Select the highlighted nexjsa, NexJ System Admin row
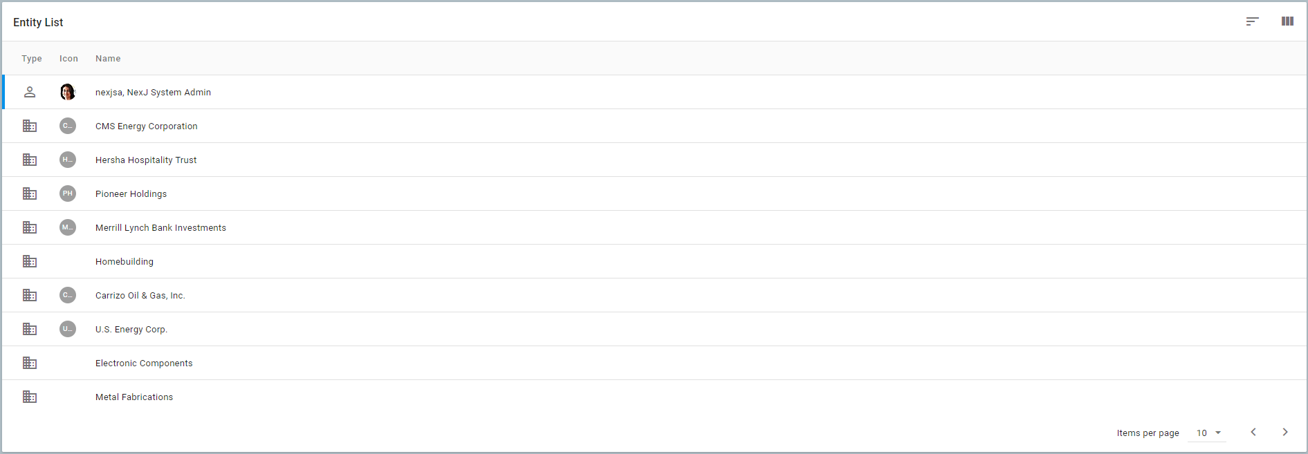Viewport: 1308px width, 454px height. click(x=153, y=91)
